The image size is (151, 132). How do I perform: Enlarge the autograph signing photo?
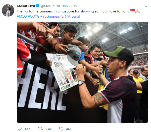pos(82,72)
